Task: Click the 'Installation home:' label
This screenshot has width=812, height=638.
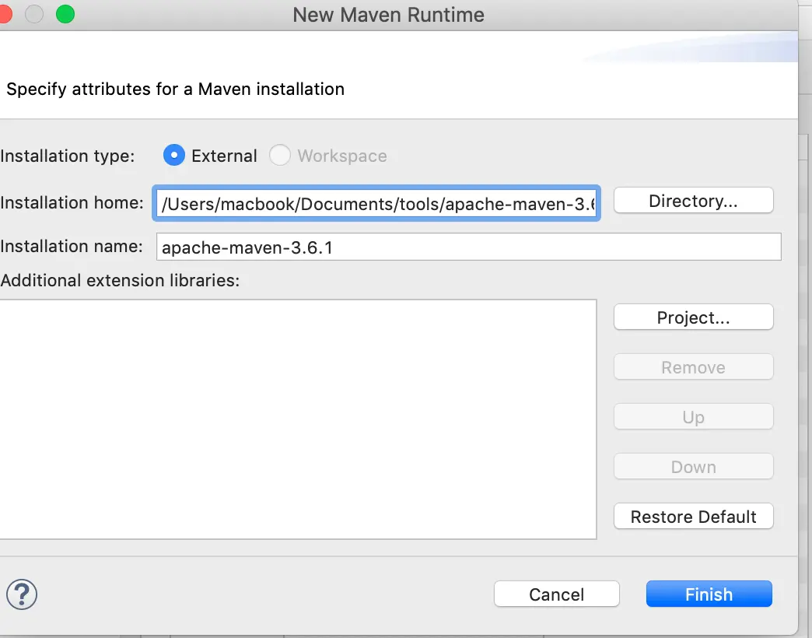Action: (x=72, y=202)
